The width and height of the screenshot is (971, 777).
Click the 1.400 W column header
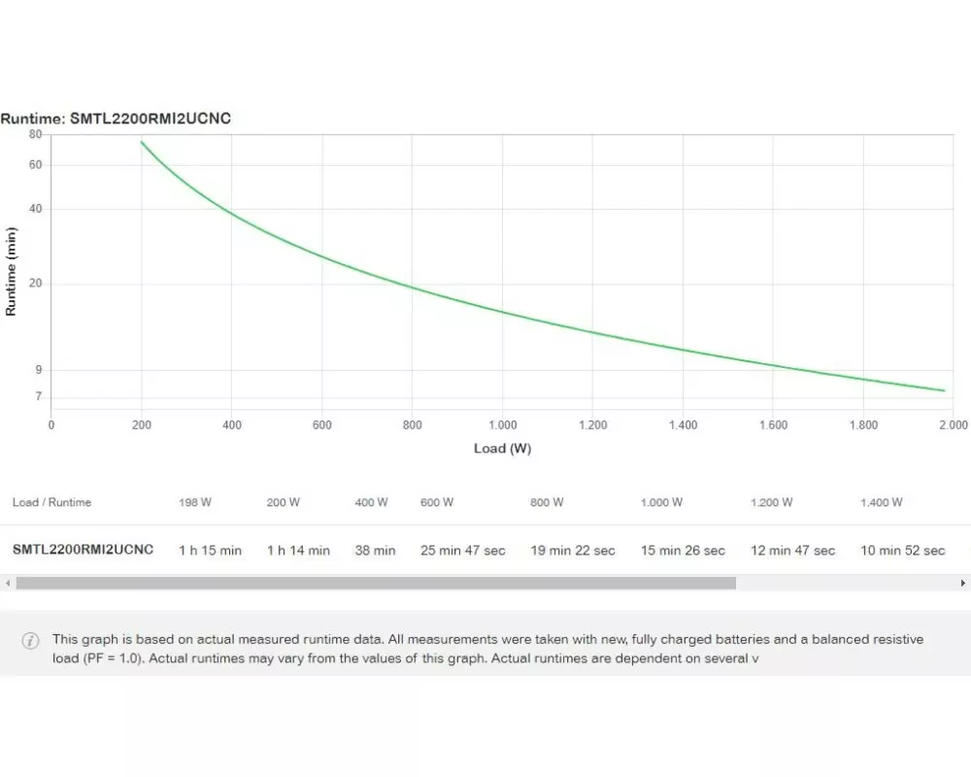(x=881, y=502)
